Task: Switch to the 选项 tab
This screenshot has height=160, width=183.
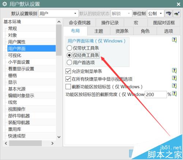Action: (168, 31)
